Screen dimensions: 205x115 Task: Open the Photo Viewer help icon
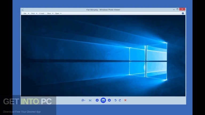point(183,13)
